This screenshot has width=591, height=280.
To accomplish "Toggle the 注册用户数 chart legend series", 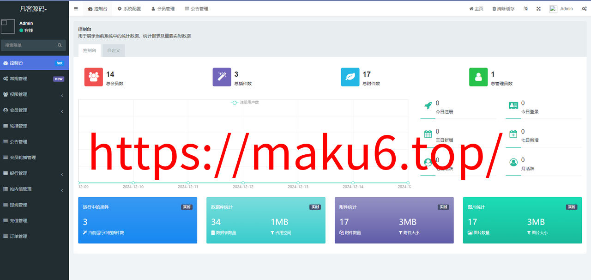I will coord(245,102).
